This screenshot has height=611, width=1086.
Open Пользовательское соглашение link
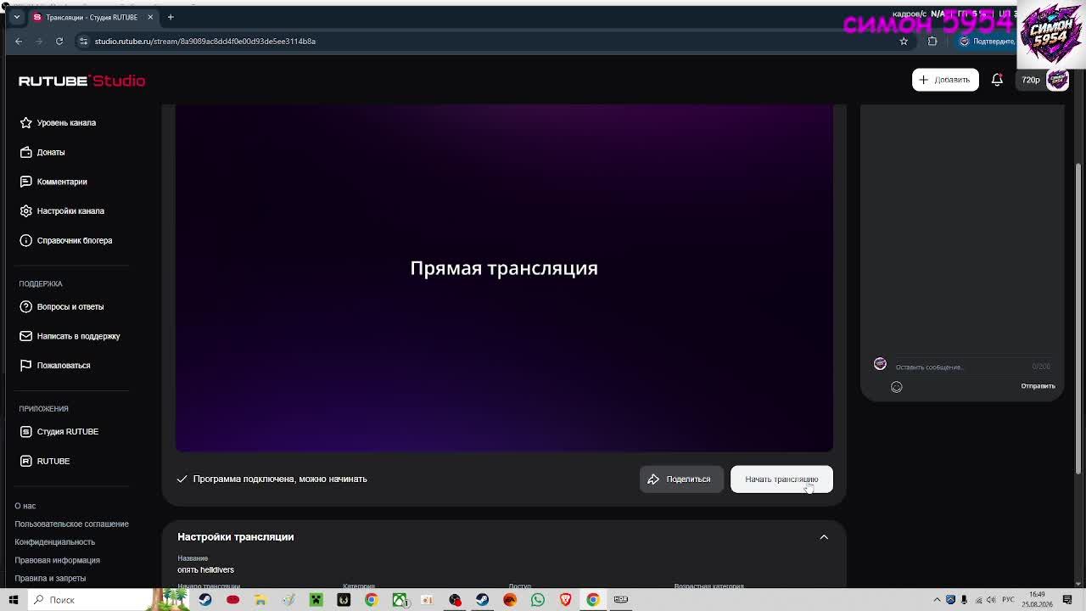pyautogui.click(x=71, y=524)
